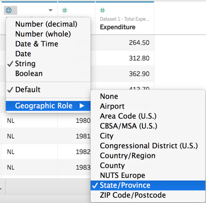
Task: Set geographic role to County
Action: (148, 165)
